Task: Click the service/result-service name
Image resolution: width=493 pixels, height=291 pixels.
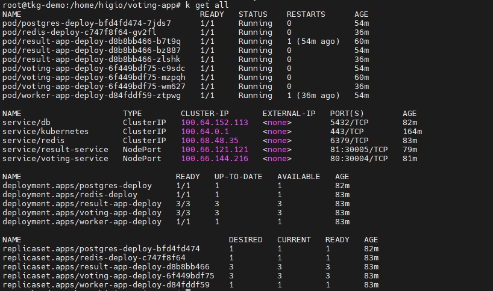Action: pyautogui.click(x=55, y=149)
